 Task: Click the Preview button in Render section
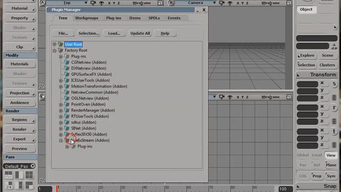(20, 149)
